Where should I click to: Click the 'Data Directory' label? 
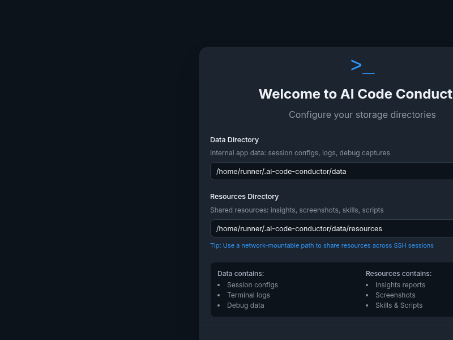tap(234, 140)
